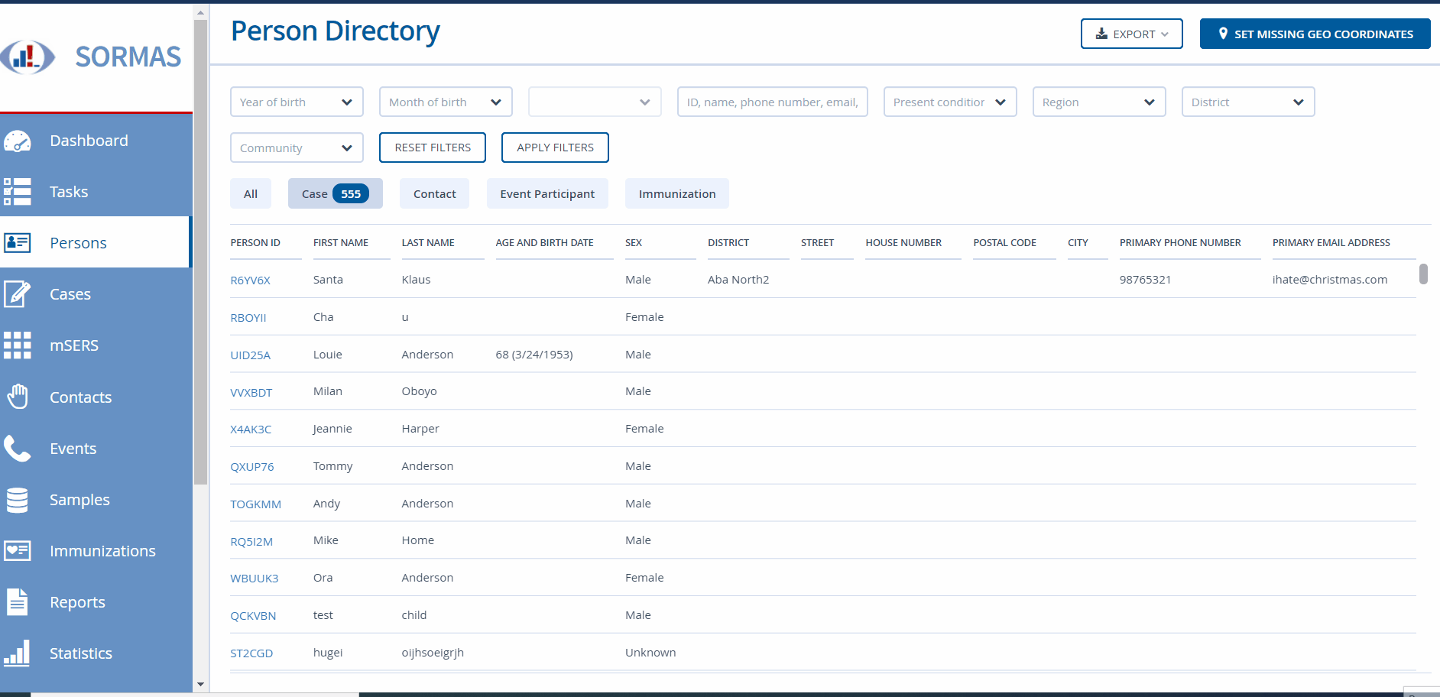1440x697 pixels.
Task: Click the map pin icon in the Set Missing Geo Coordinates button
Action: coord(1223,34)
